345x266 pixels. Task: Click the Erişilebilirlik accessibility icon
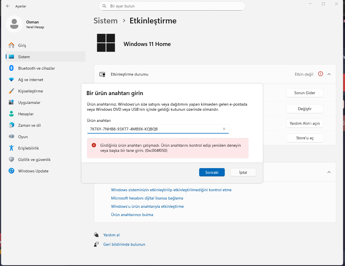[x=11, y=148]
